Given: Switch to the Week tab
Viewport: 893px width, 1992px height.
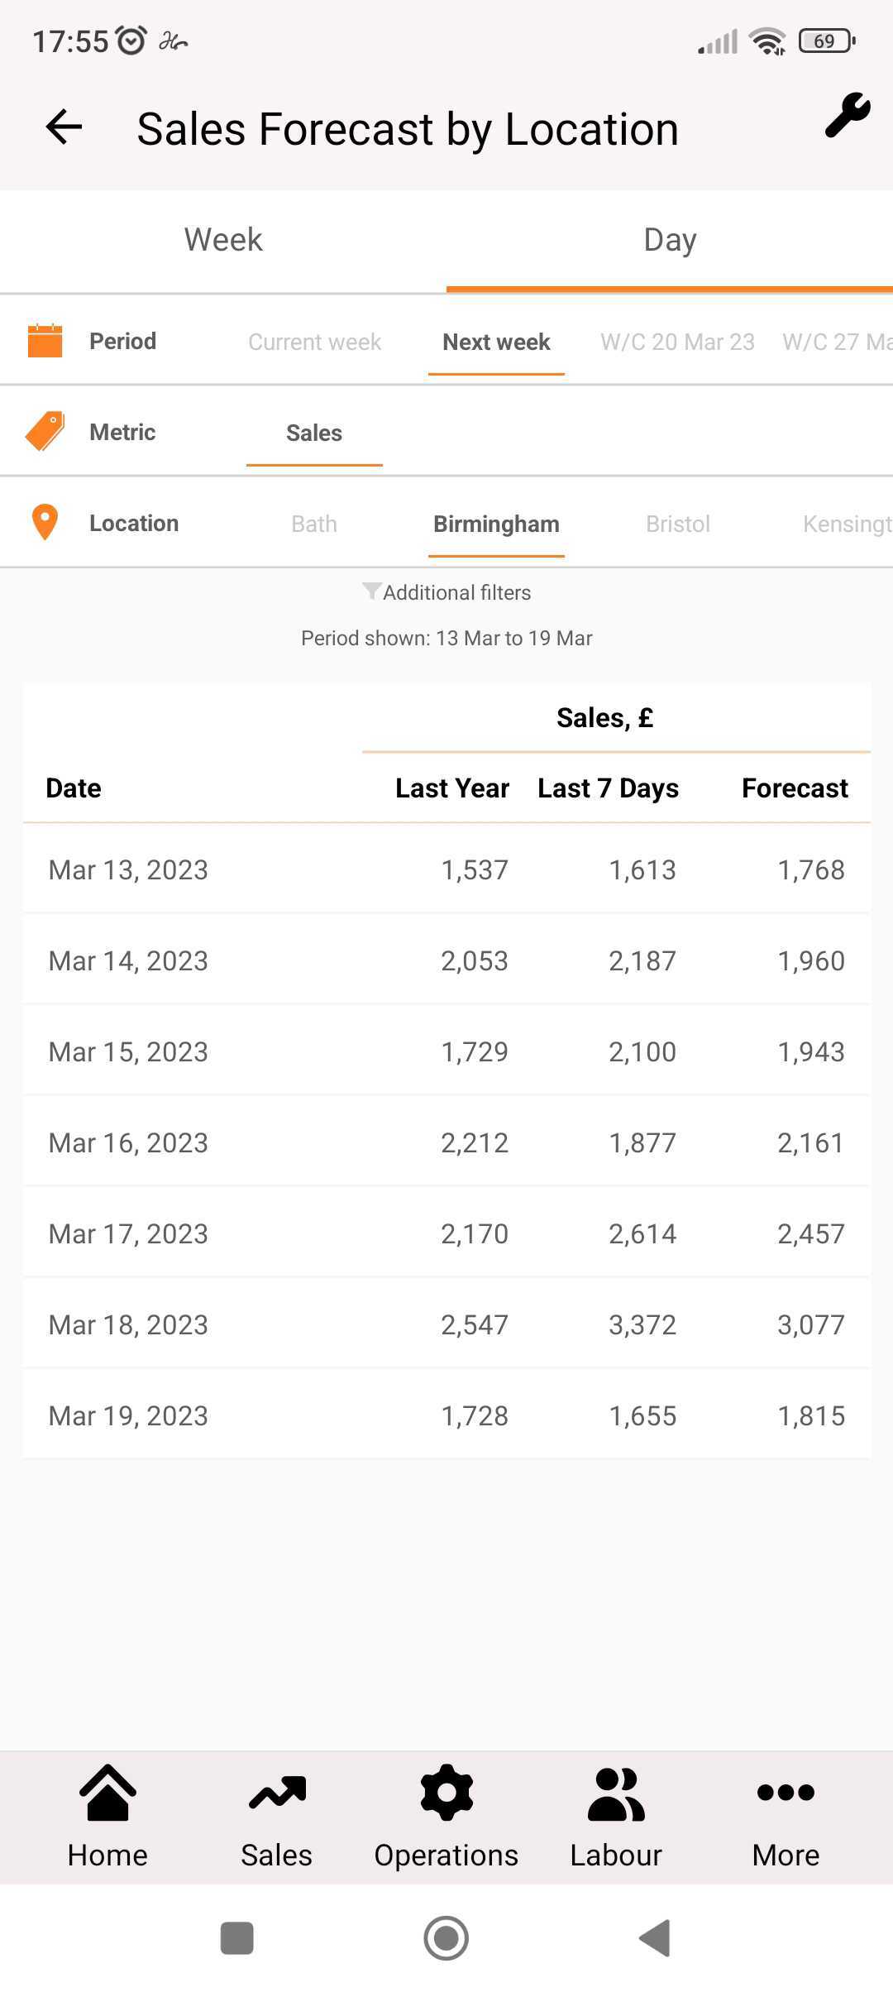Looking at the screenshot, I should pyautogui.click(x=223, y=240).
